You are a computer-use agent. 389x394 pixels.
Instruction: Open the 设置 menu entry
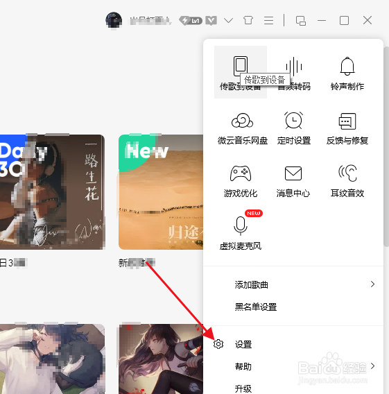(x=293, y=344)
